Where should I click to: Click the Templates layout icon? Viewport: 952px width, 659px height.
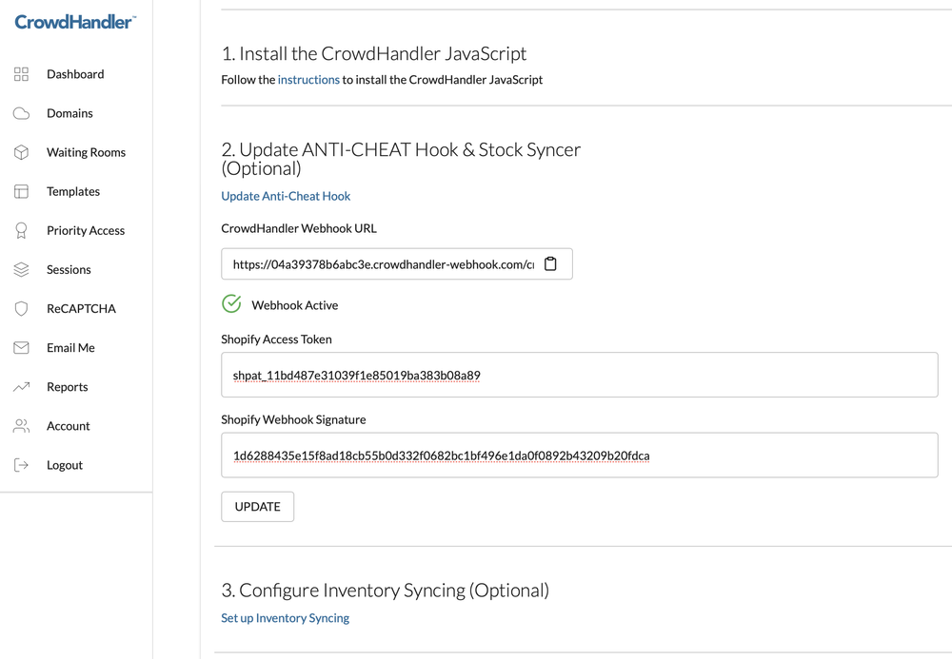point(21,191)
